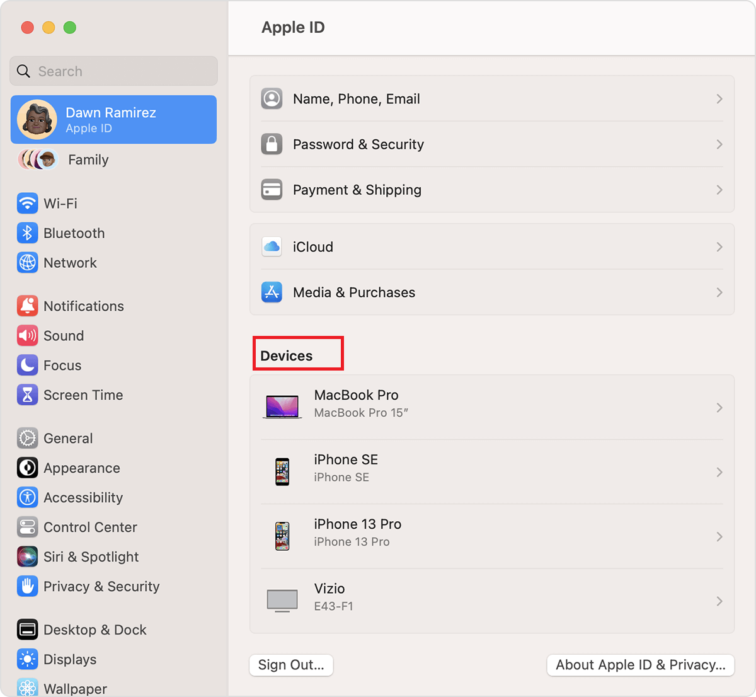
Task: Click the Payment & Shipping card icon
Action: [272, 190]
